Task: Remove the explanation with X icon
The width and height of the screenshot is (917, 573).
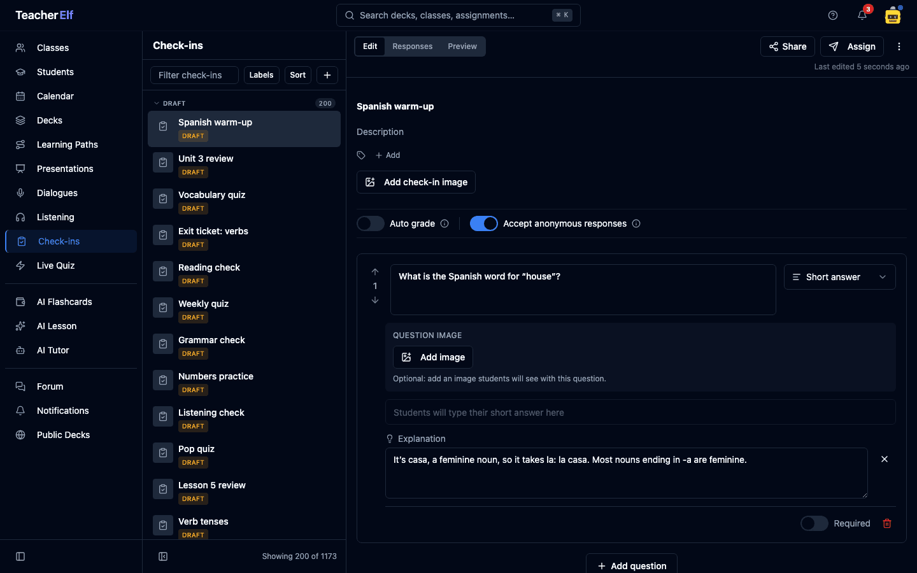Action: 885,459
